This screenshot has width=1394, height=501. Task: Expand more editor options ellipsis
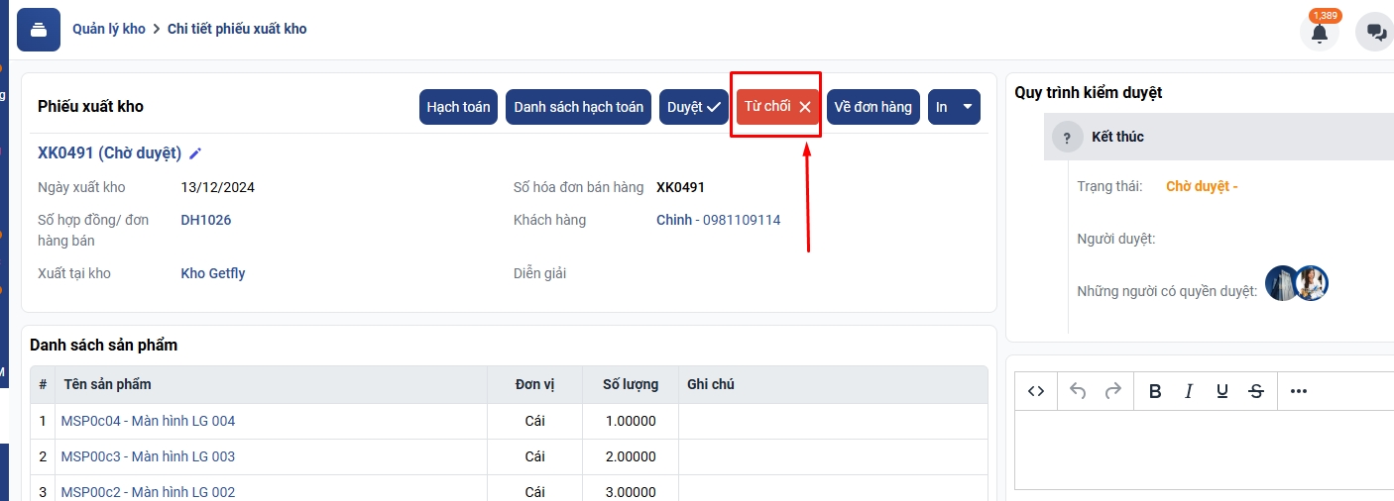(1299, 391)
